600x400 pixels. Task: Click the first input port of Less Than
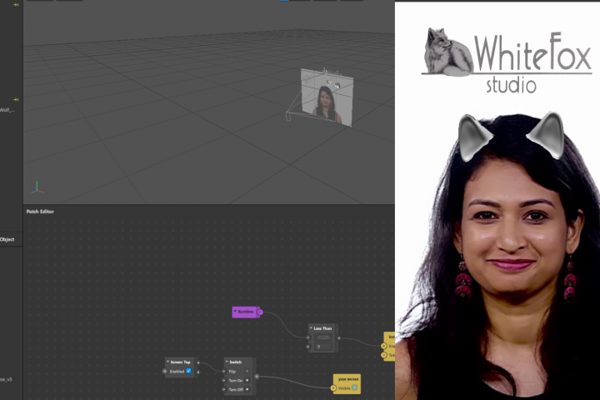click(x=308, y=337)
